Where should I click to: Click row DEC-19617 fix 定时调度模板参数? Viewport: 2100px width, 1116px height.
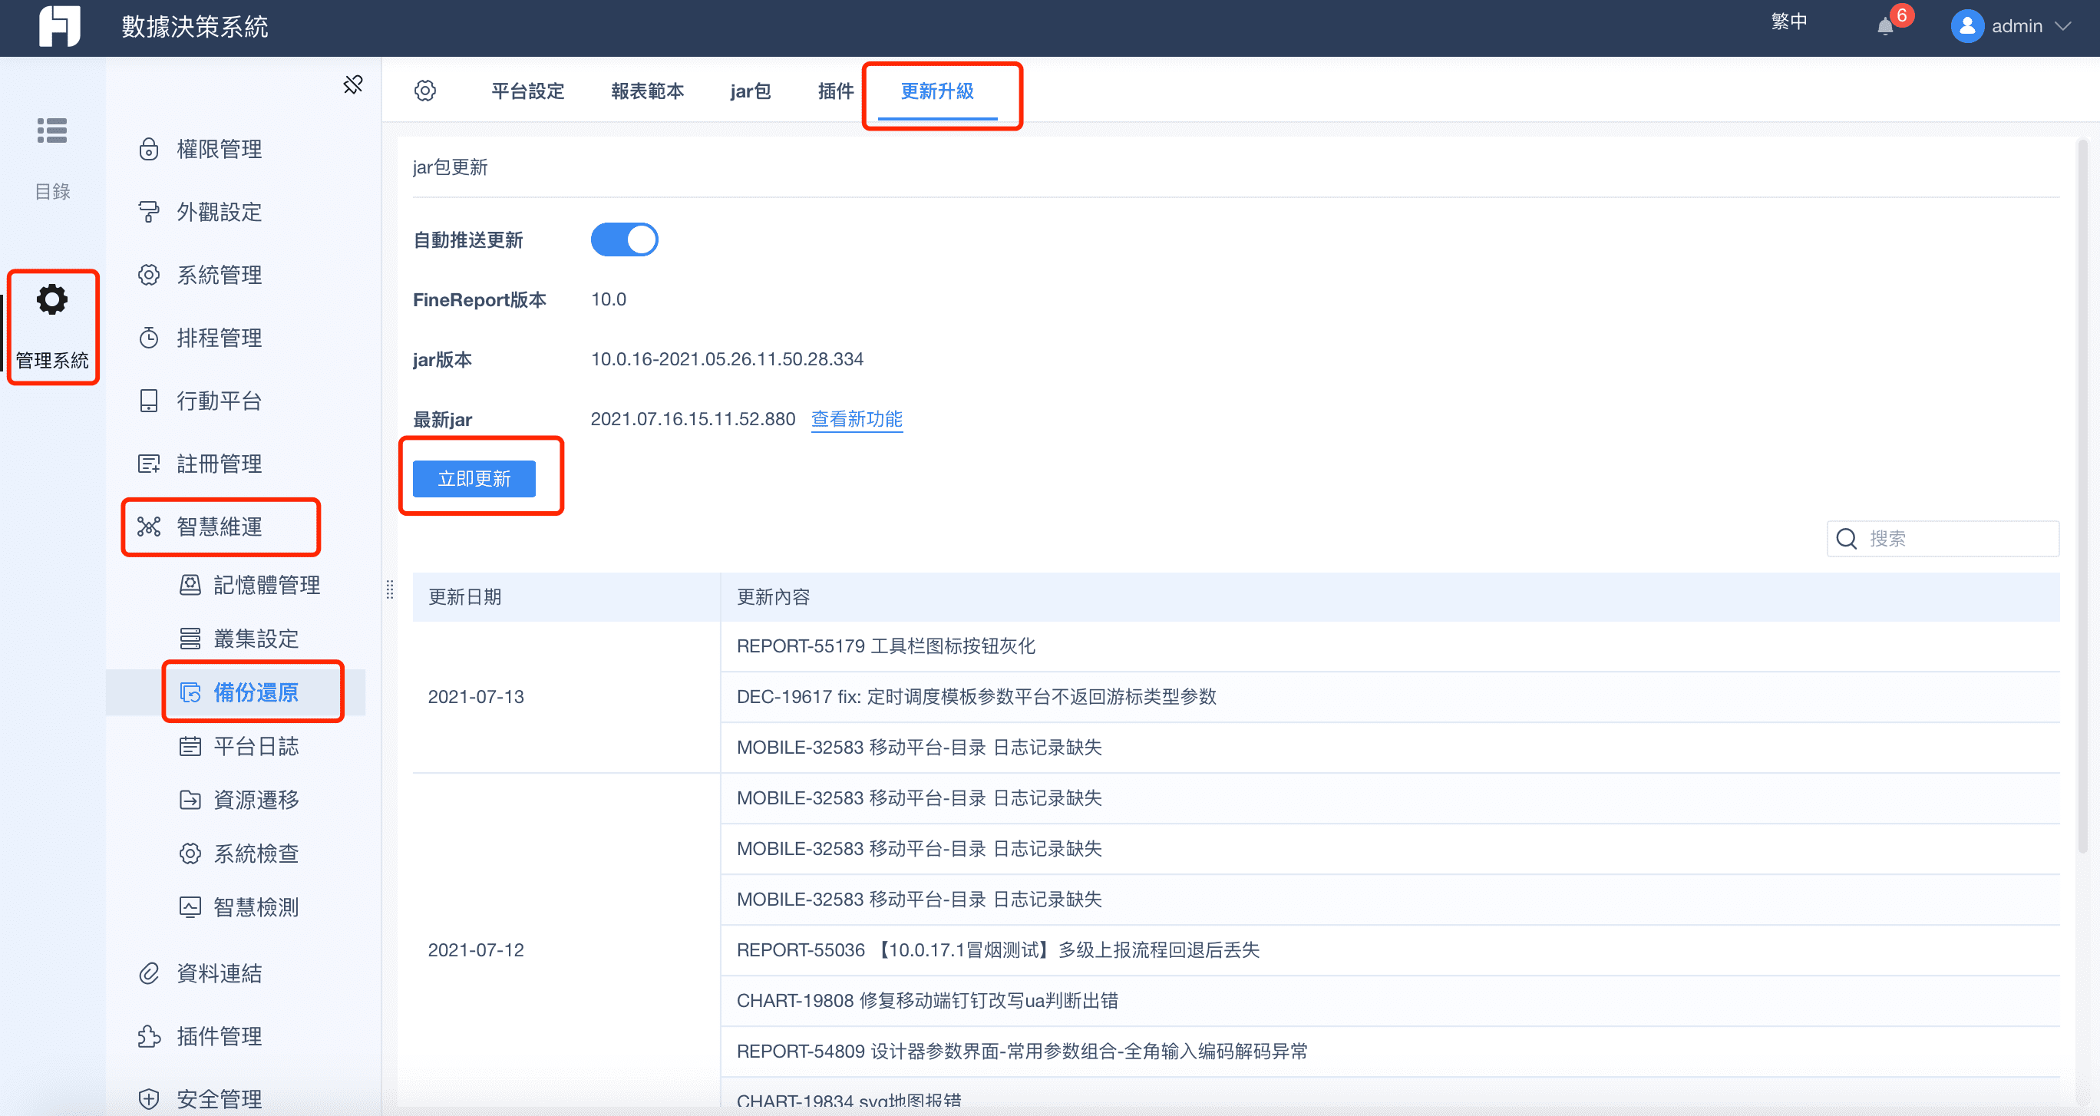tap(1390, 697)
